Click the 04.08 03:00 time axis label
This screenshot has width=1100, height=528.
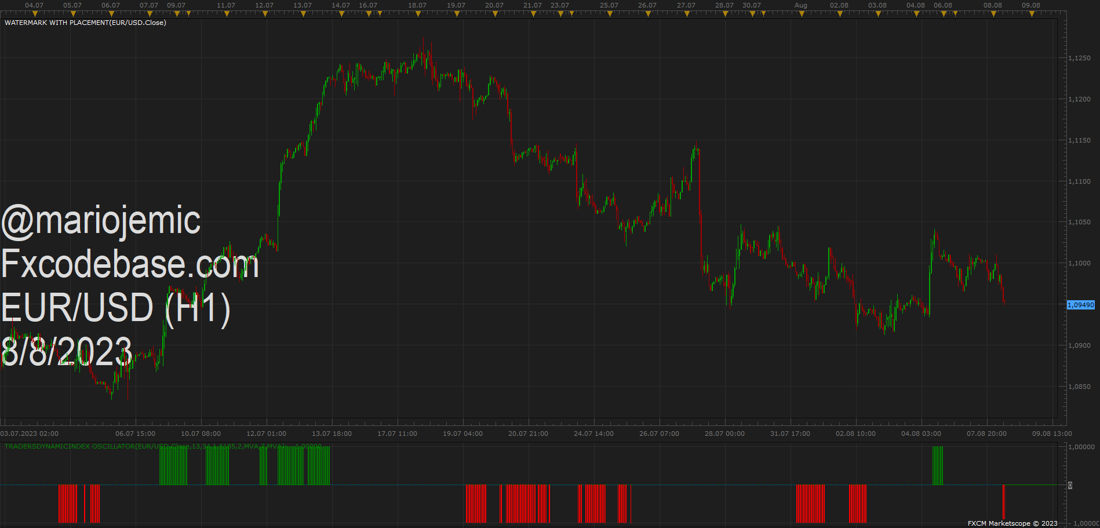tap(921, 434)
